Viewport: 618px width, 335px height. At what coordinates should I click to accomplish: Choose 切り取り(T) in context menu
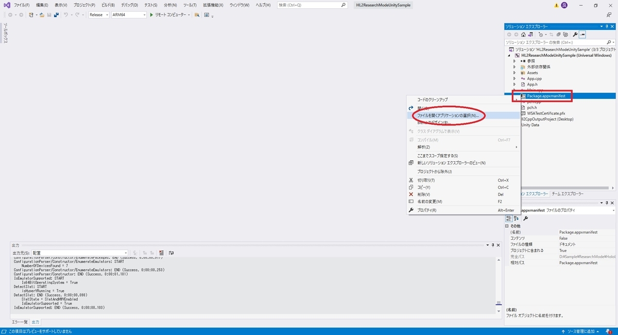click(x=426, y=180)
